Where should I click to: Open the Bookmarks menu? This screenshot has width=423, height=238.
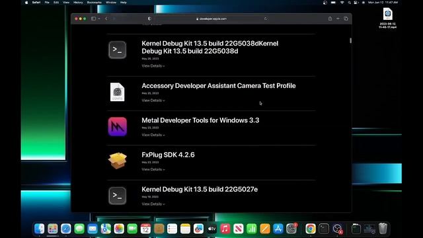(x=95, y=3)
